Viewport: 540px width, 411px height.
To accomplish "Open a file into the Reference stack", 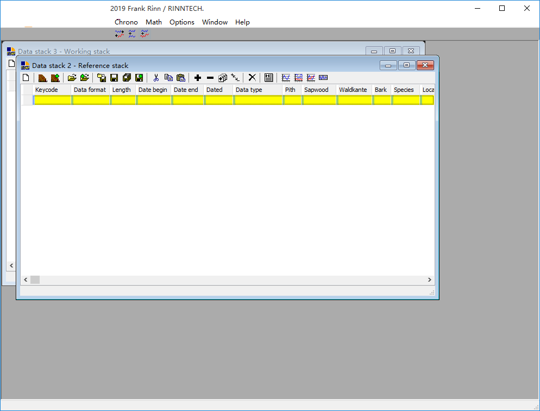I will tap(71, 77).
